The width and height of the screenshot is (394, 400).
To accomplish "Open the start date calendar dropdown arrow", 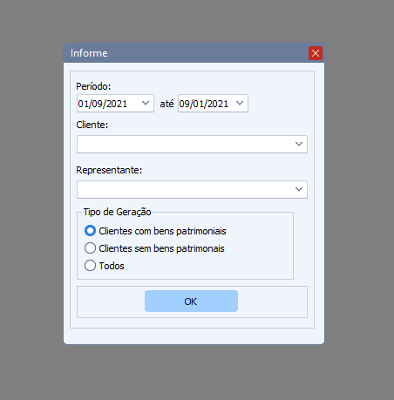I will tap(146, 103).
